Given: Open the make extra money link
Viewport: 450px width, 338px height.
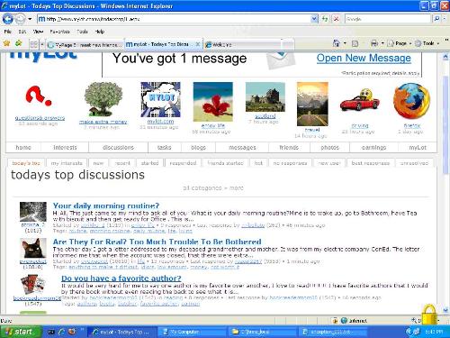Looking at the screenshot, I should pos(103,122).
